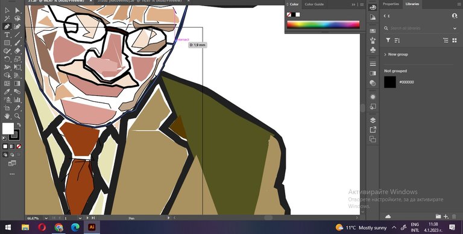Screen dimensions: 463x234
Task: Switch to the Properties tab
Action: coord(391,4)
